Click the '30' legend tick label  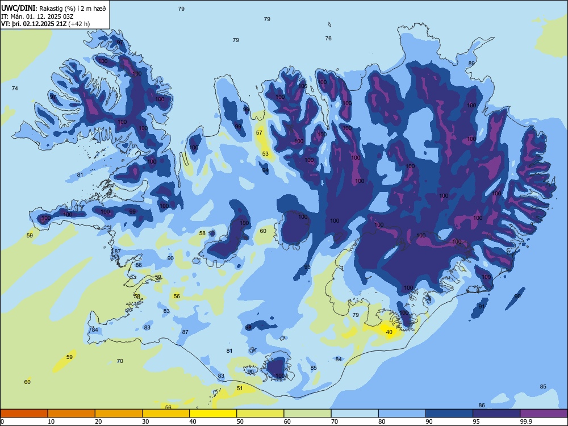coord(145,421)
